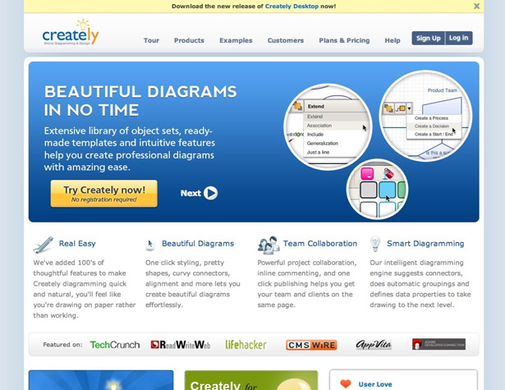This screenshot has width=505, height=390.
Task: Click the Extend connector menu circle image
Action: click(x=328, y=127)
